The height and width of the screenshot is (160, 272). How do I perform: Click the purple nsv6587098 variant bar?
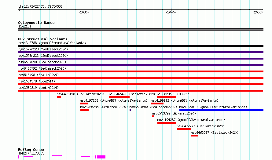point(141,65)
